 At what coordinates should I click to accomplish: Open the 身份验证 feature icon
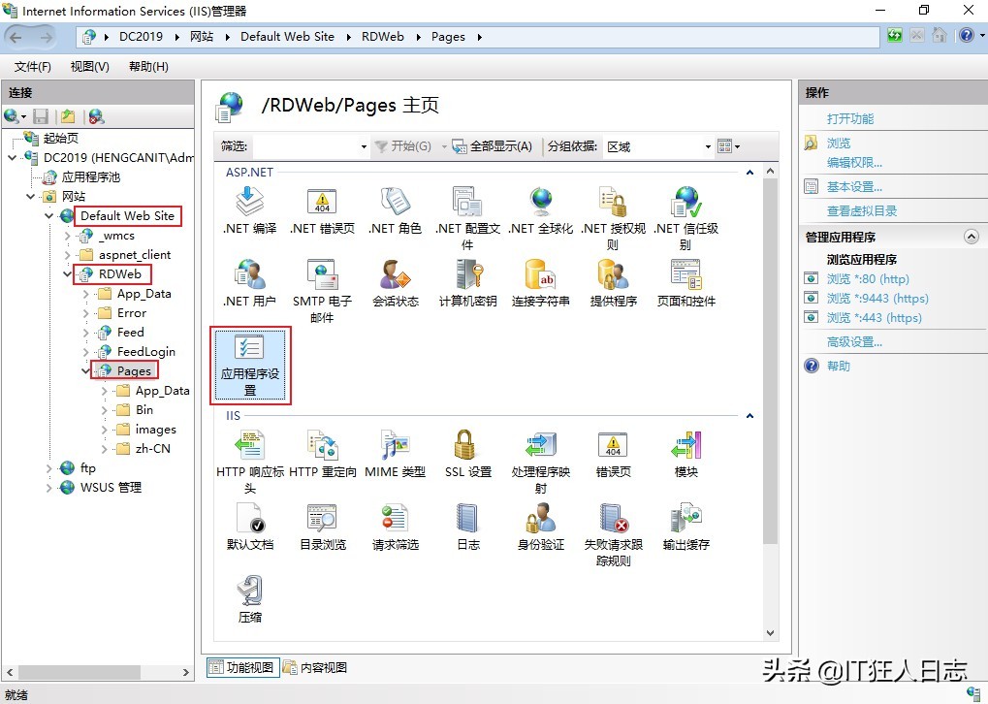point(541,527)
